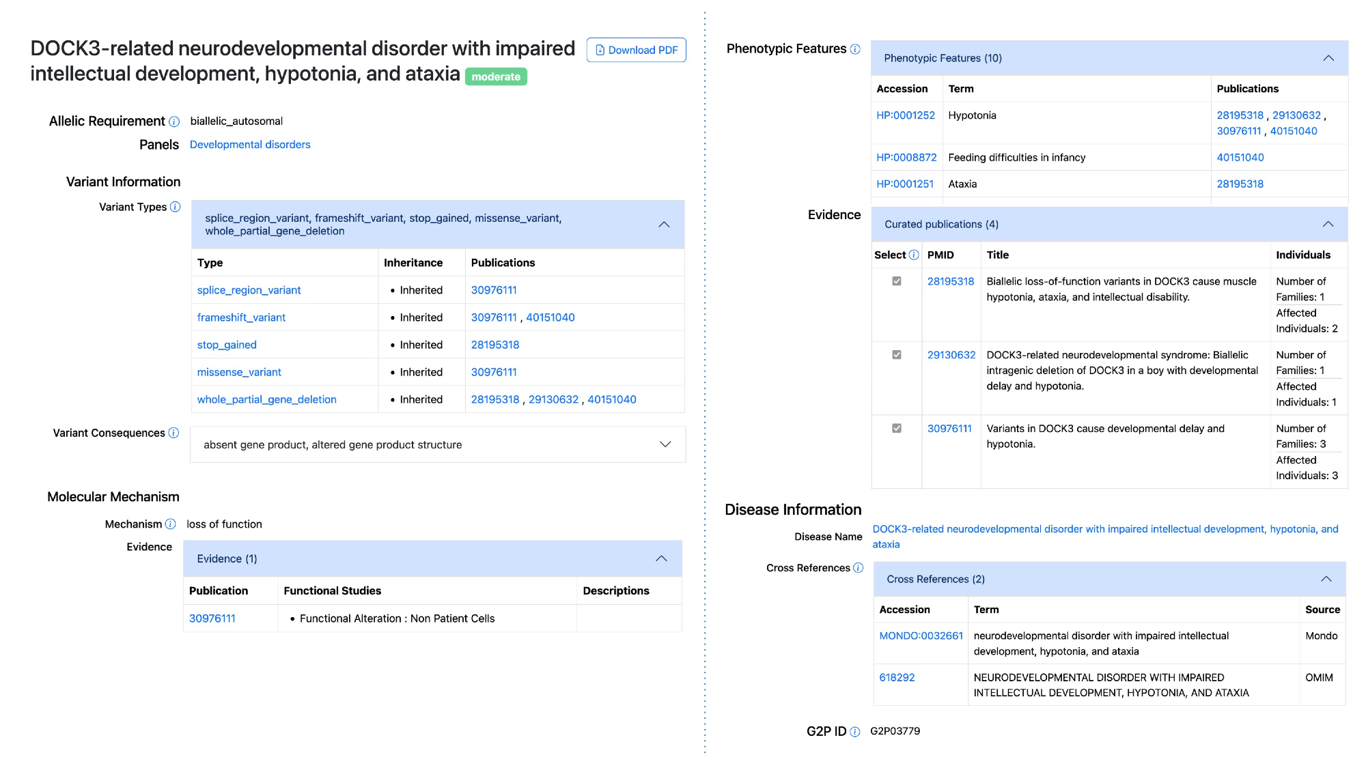Screen dimensions: 1366x768
Task: Click the Cross References info icon
Action: [x=859, y=568]
